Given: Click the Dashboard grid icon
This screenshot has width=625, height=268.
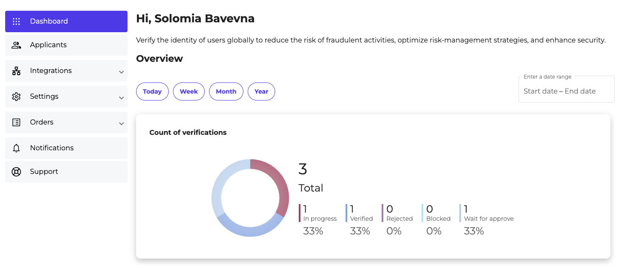Looking at the screenshot, I should pyautogui.click(x=16, y=21).
